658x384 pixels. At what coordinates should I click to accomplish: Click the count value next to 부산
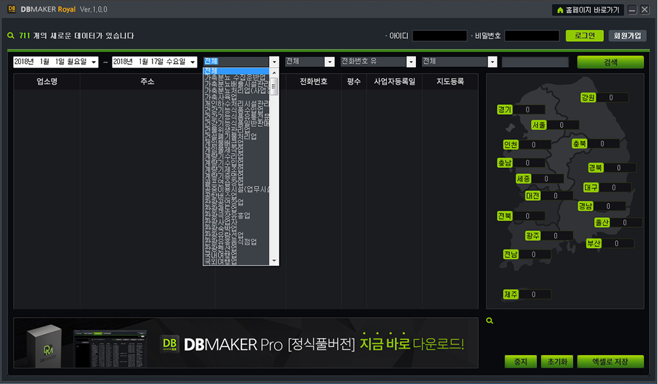[617, 244]
